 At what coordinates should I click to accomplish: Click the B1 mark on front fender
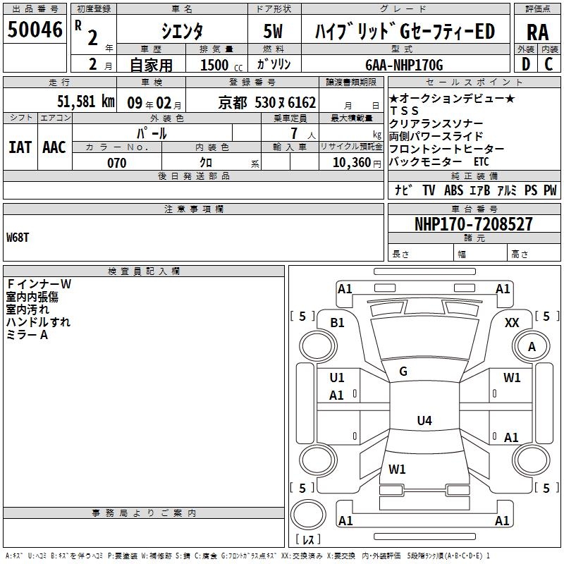(x=337, y=323)
